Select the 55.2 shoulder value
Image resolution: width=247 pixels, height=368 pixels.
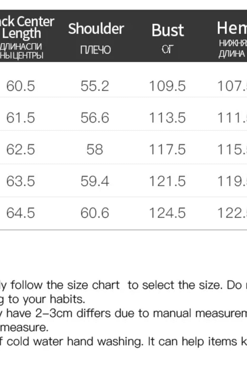pos(95,86)
